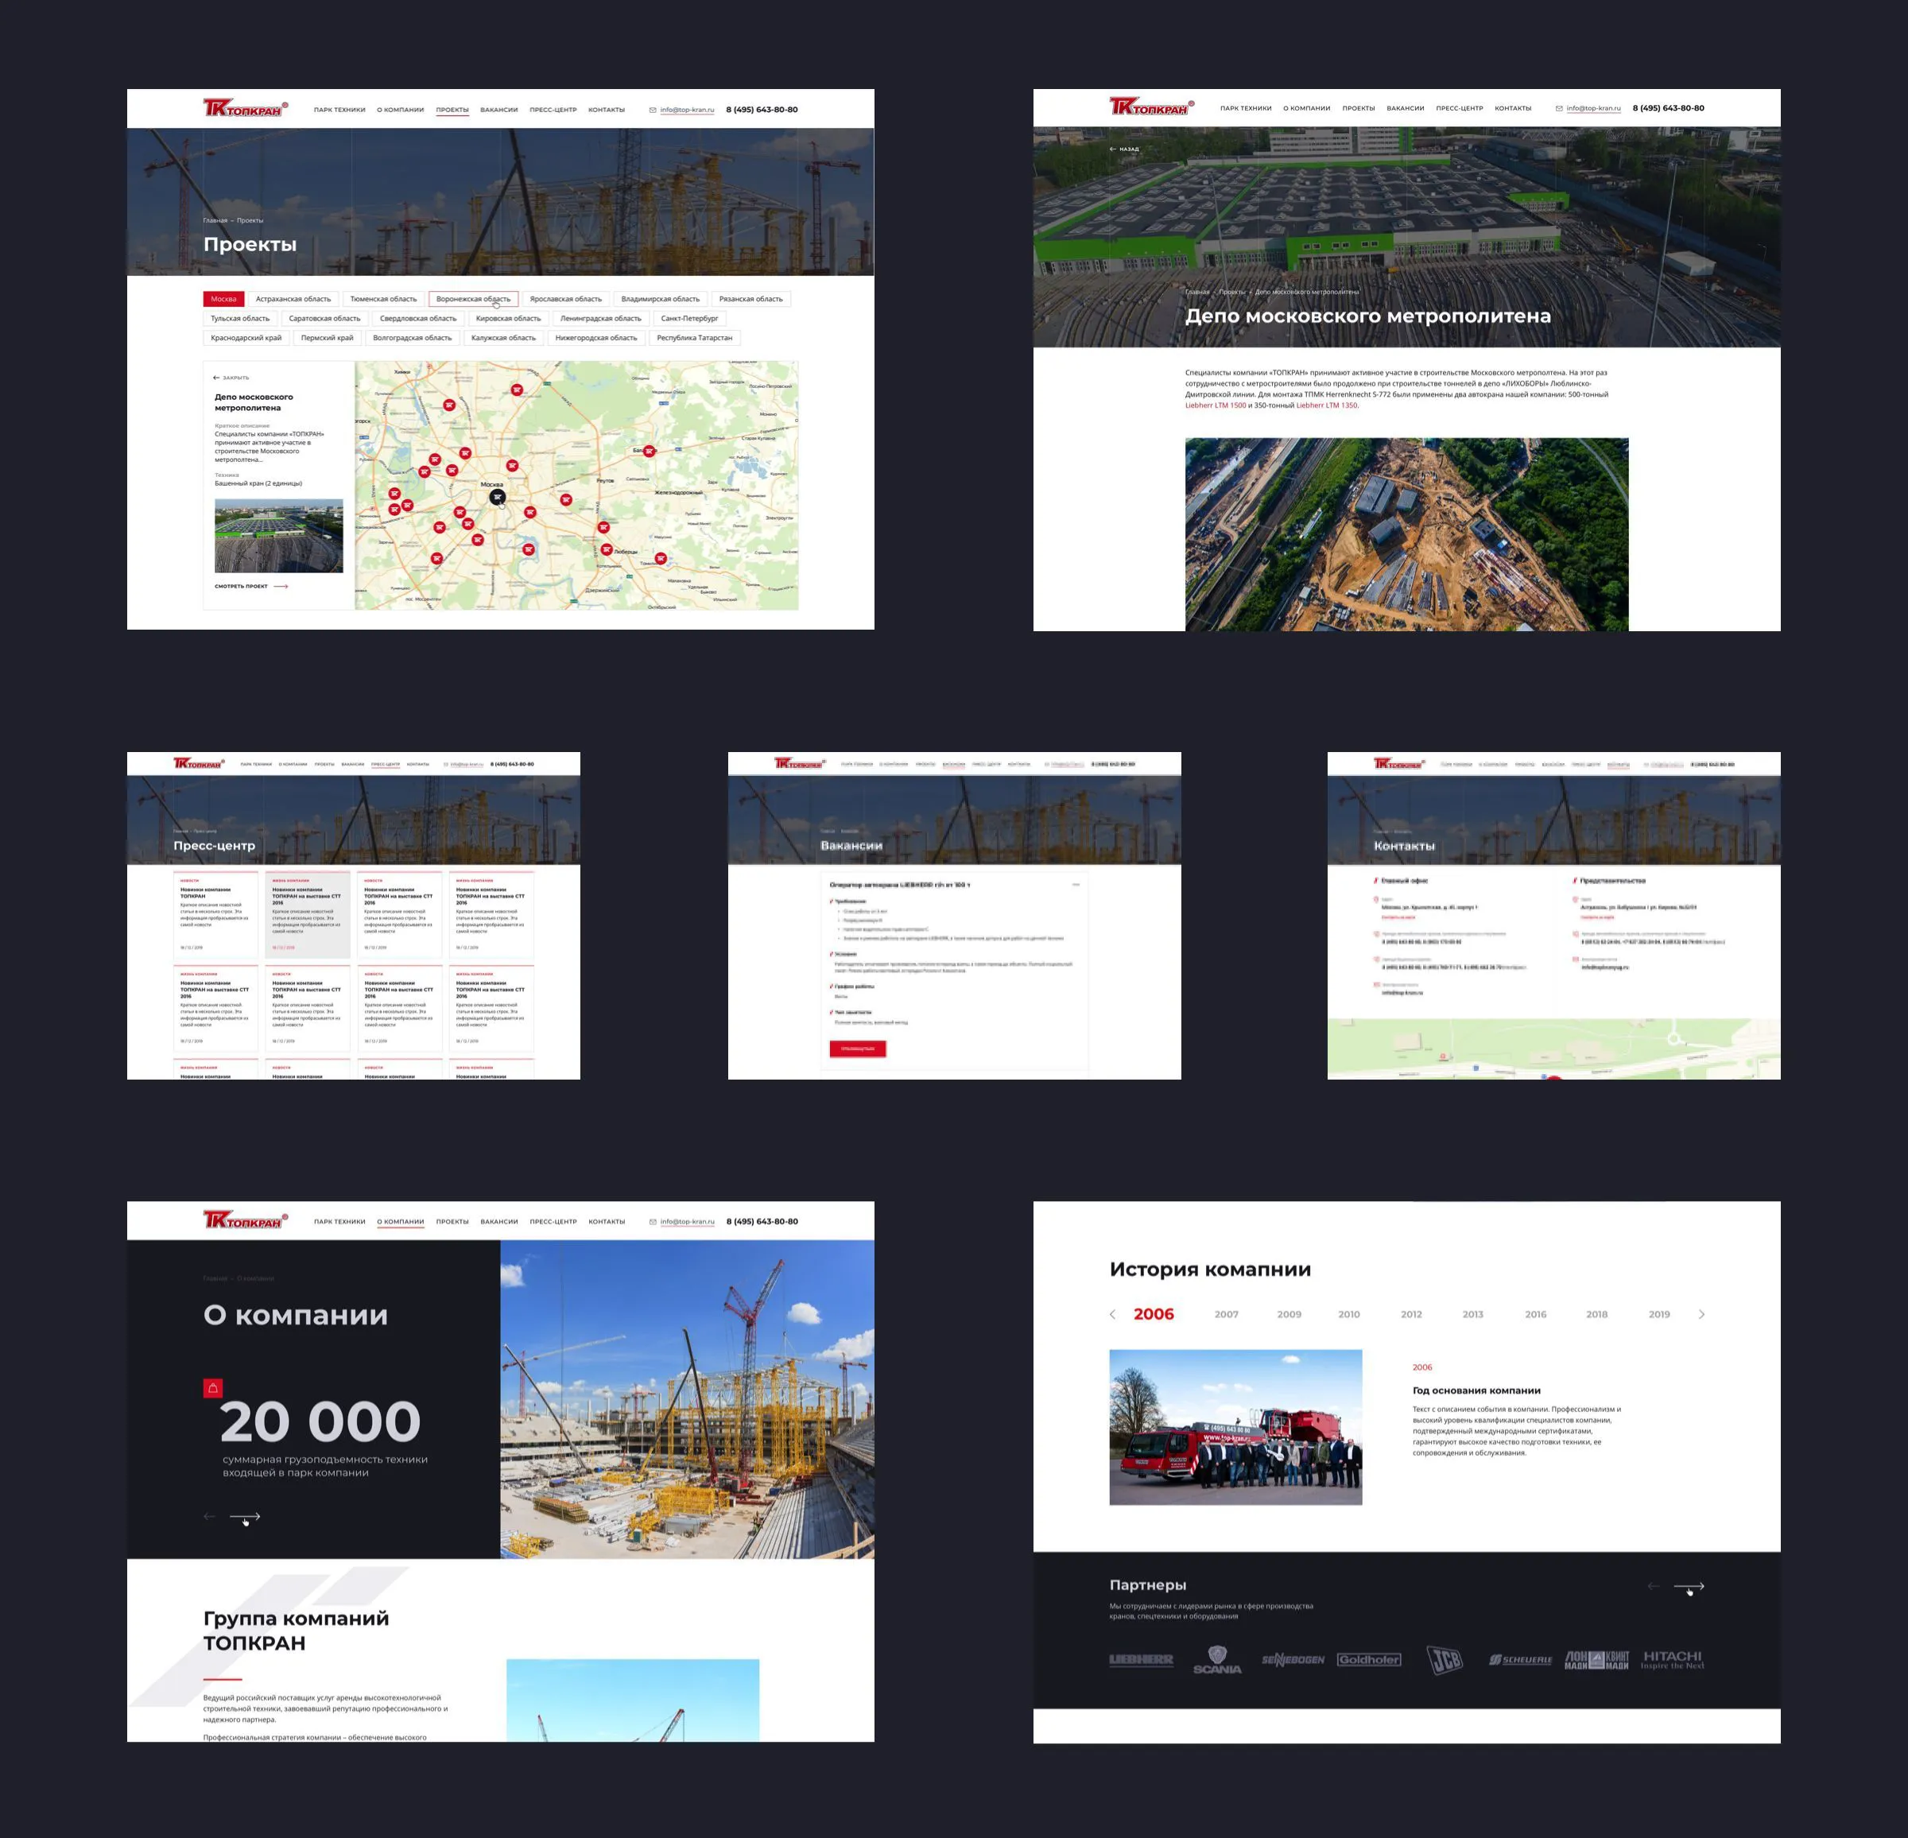The width and height of the screenshot is (1908, 1838).
Task: Click the map on the Контакты page
Action: tap(1553, 1049)
